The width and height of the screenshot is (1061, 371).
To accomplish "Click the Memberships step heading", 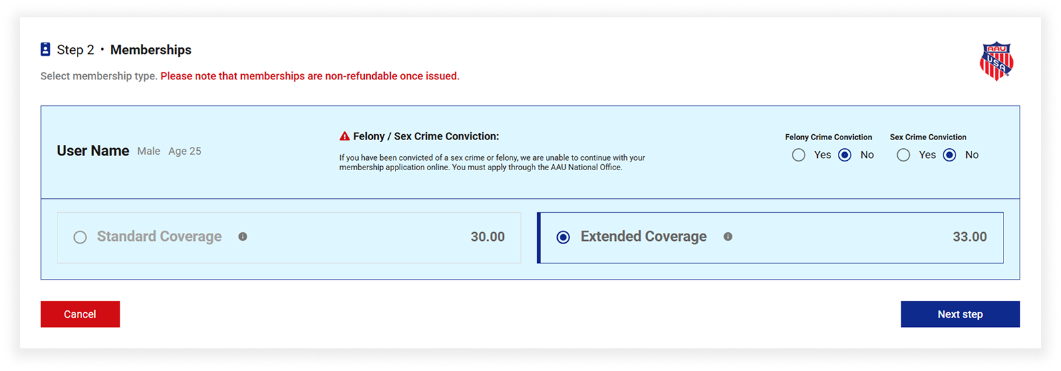I will click(151, 50).
